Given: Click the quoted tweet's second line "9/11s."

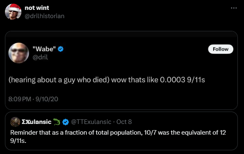Looking at the screenshot, I should tap(18, 141).
